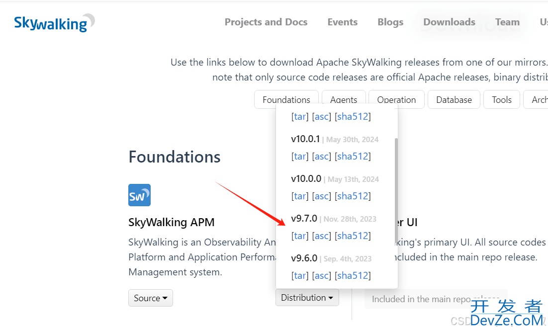
Task: Expand the Source dropdown
Action: coord(151,298)
